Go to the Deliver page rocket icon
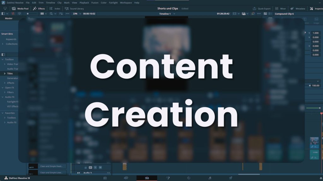 pos(231,178)
